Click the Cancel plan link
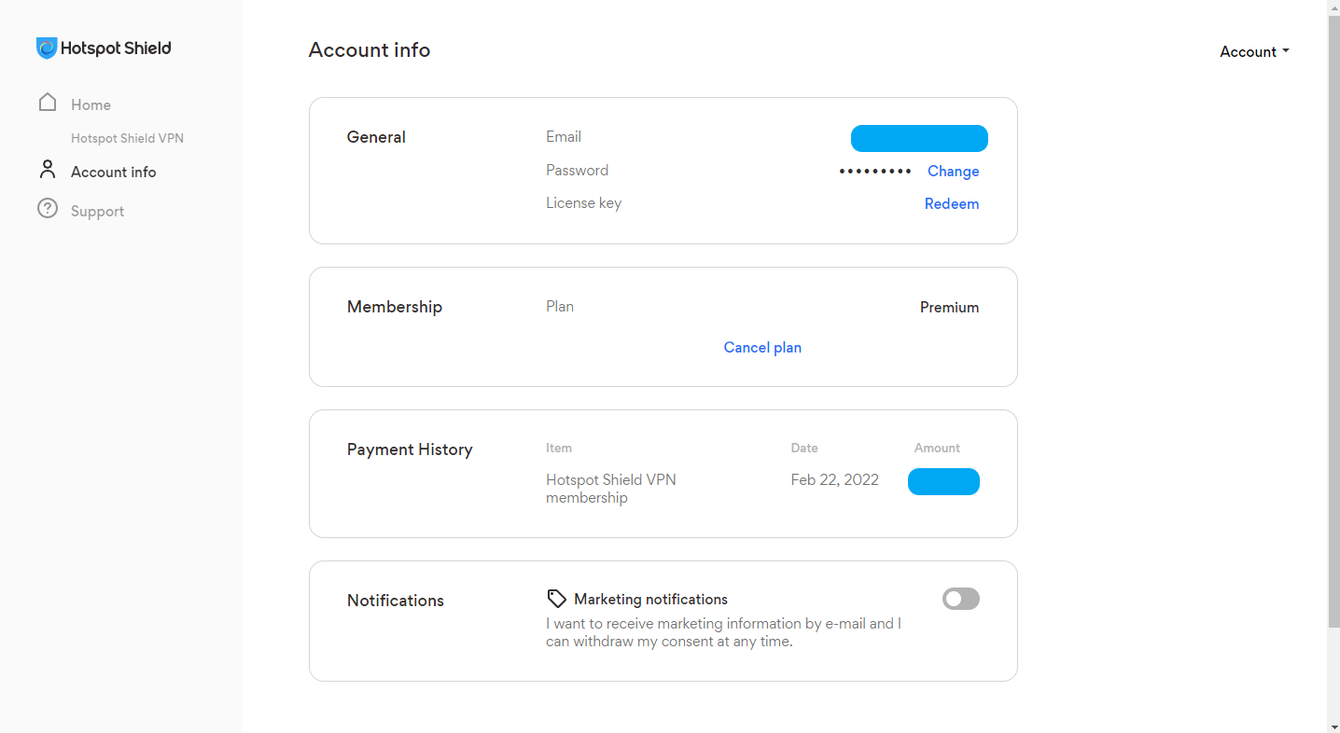1340x733 pixels. click(762, 348)
